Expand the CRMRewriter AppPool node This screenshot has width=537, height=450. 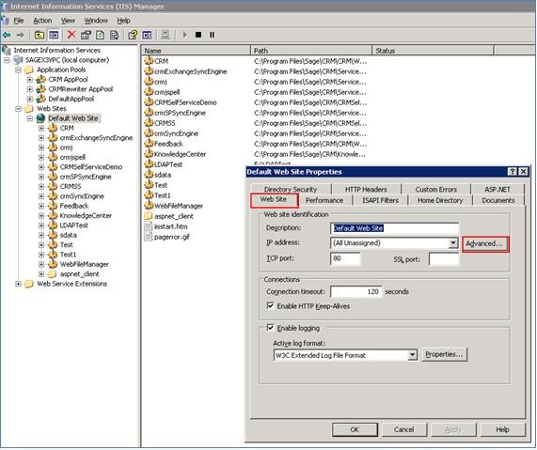(x=30, y=89)
